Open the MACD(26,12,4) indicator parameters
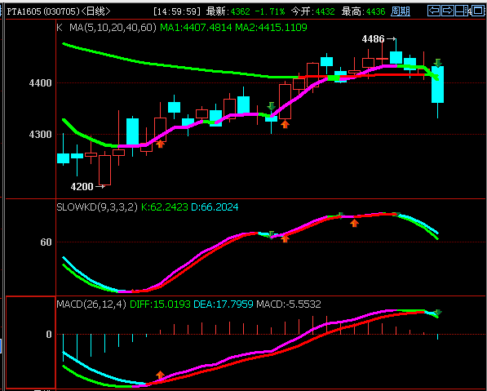Screen dimensions: 487x391 tap(91, 304)
